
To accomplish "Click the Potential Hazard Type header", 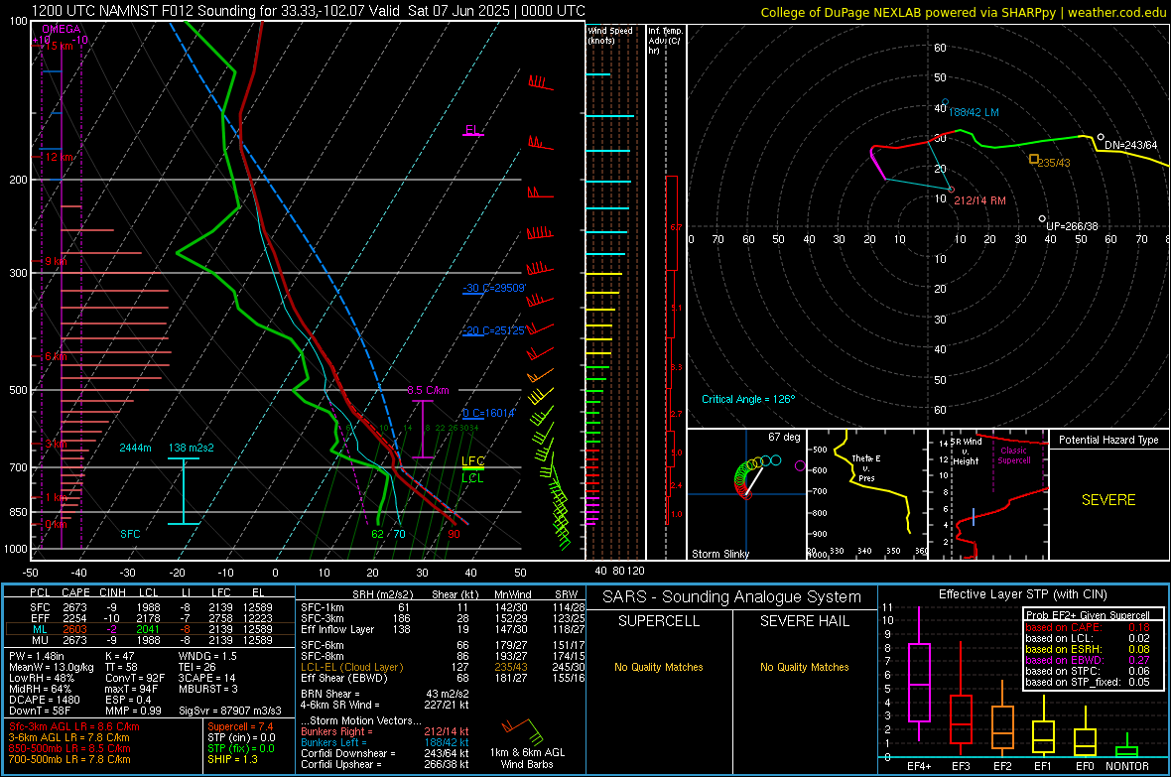I will (x=1108, y=440).
